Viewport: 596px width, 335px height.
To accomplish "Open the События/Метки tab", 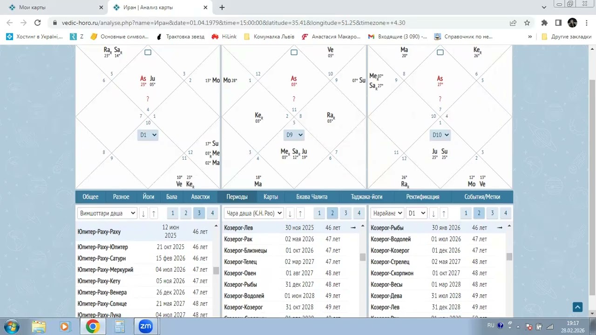I will point(481,197).
